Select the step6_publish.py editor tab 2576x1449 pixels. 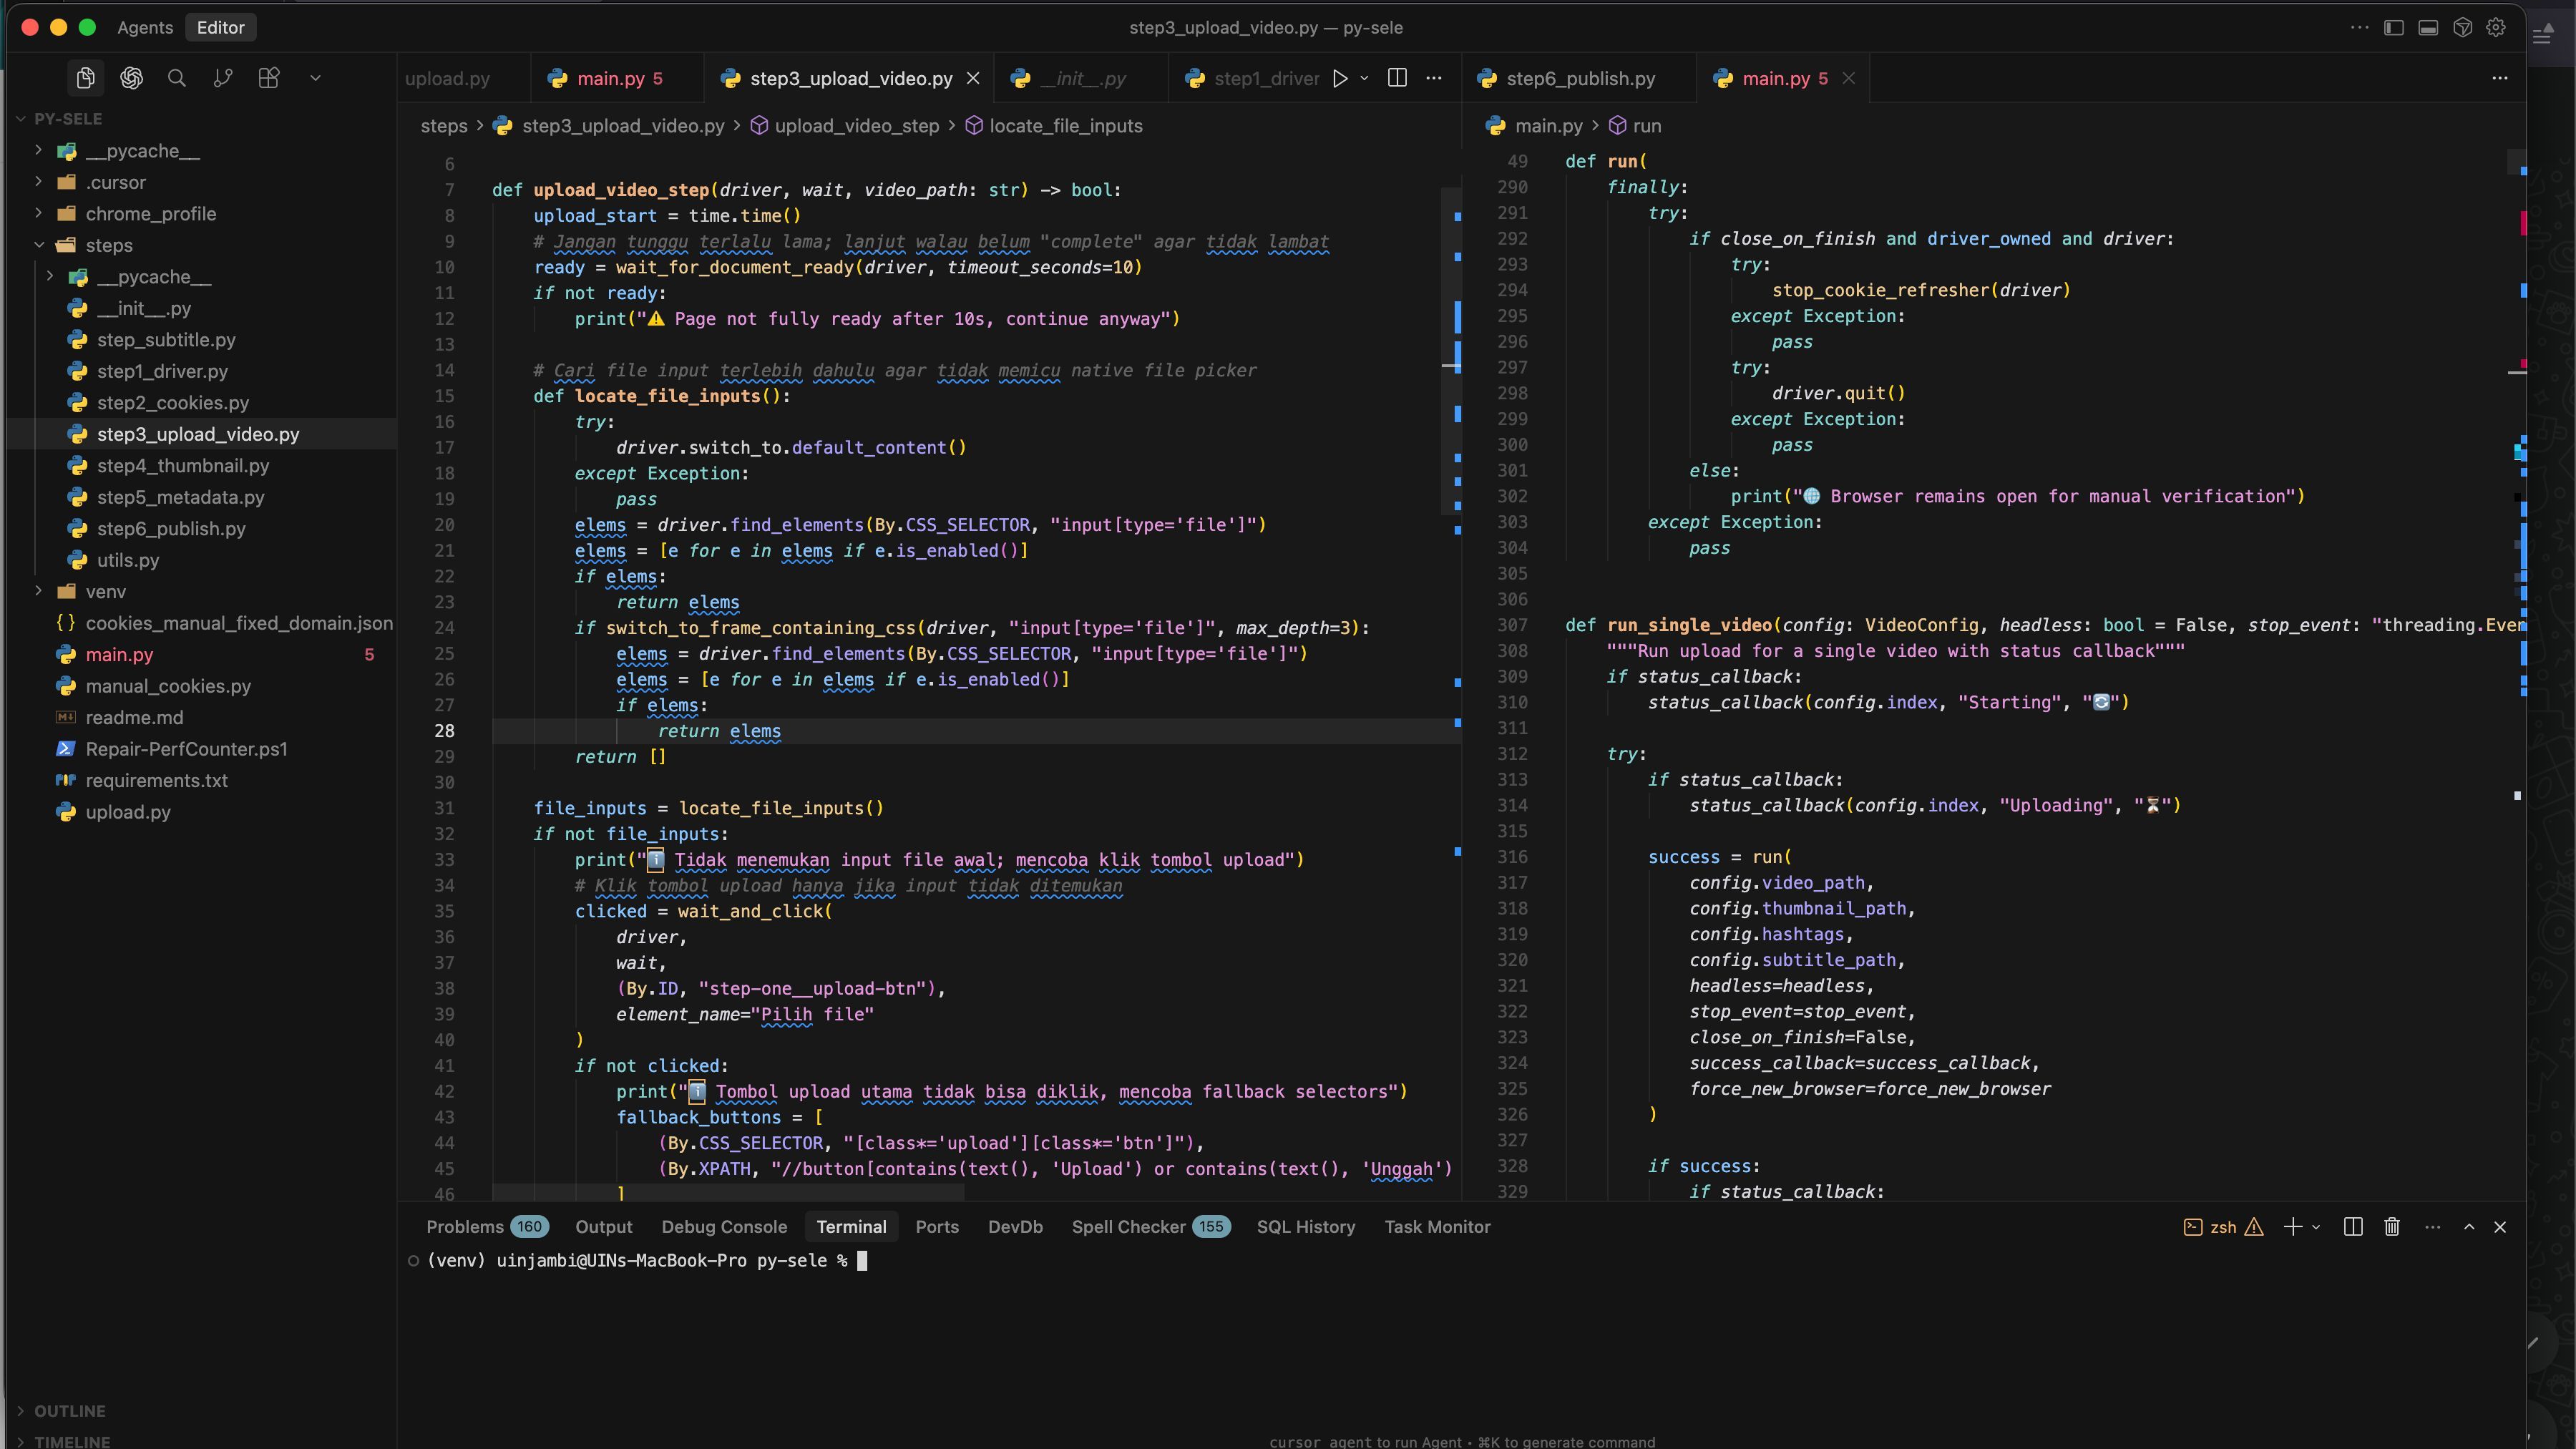[1580, 78]
